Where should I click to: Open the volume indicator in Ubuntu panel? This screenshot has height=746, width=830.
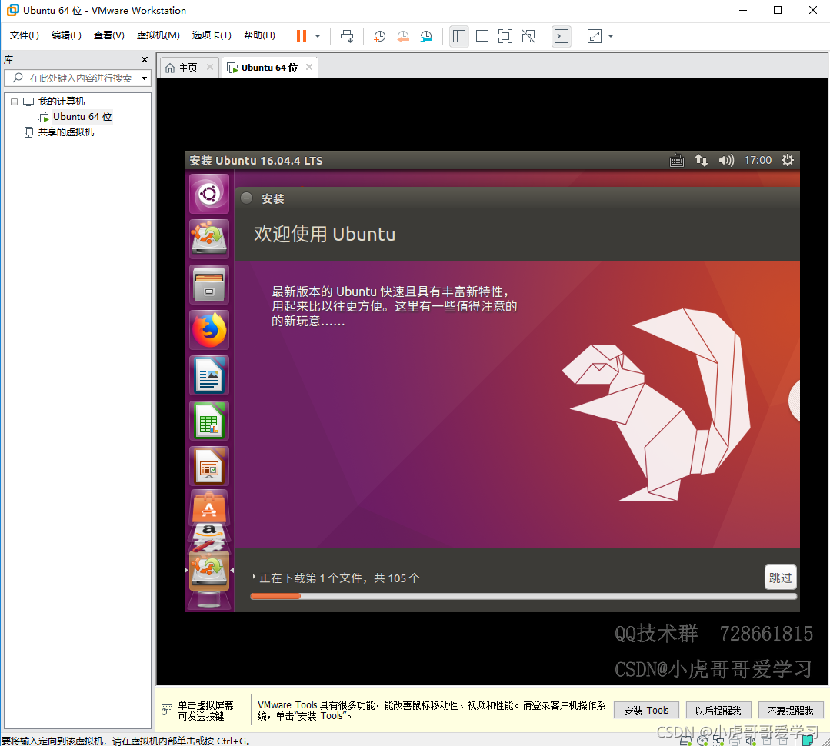(726, 160)
